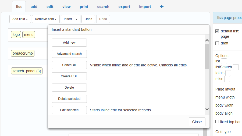This screenshot has height=136, width=242.
Task: Open the totals options ellipsis button
Action: click(228, 73)
